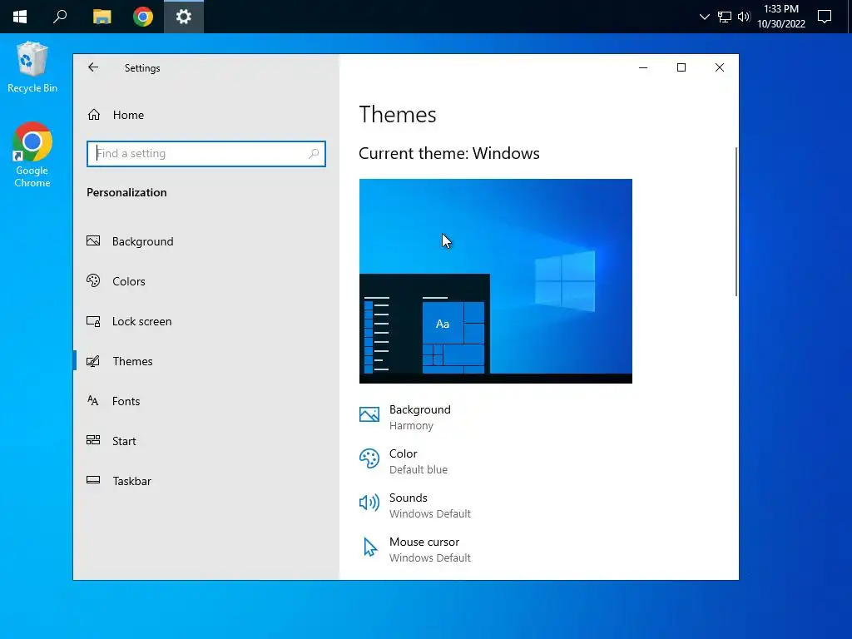Select Google Chrome desktop shortcut

coord(32,155)
